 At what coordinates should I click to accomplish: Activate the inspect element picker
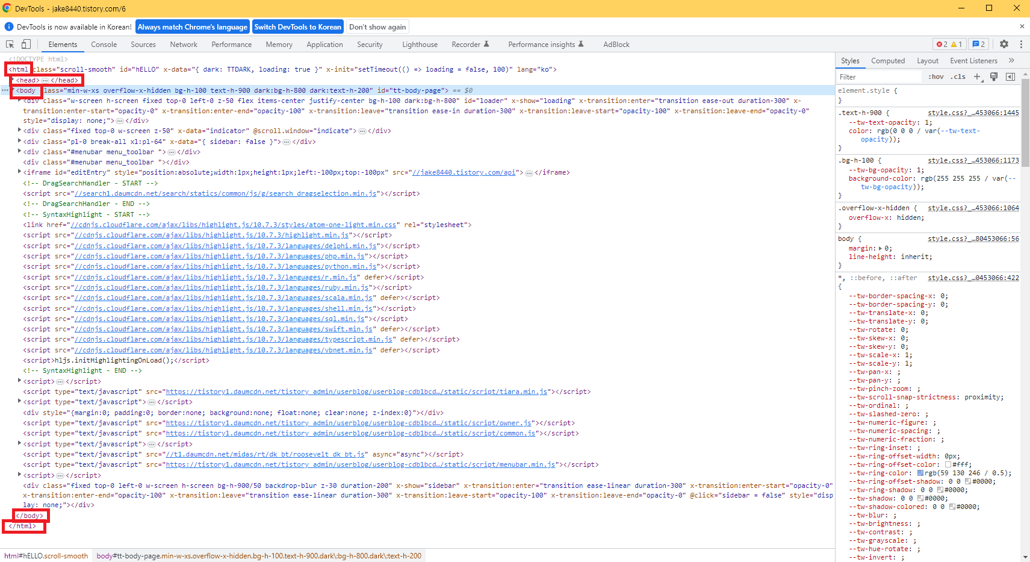(x=10, y=44)
